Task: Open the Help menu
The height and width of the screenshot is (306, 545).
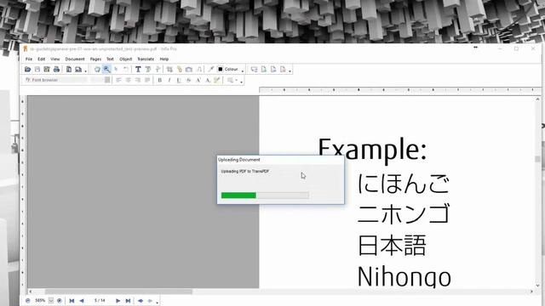Action: pos(164,59)
